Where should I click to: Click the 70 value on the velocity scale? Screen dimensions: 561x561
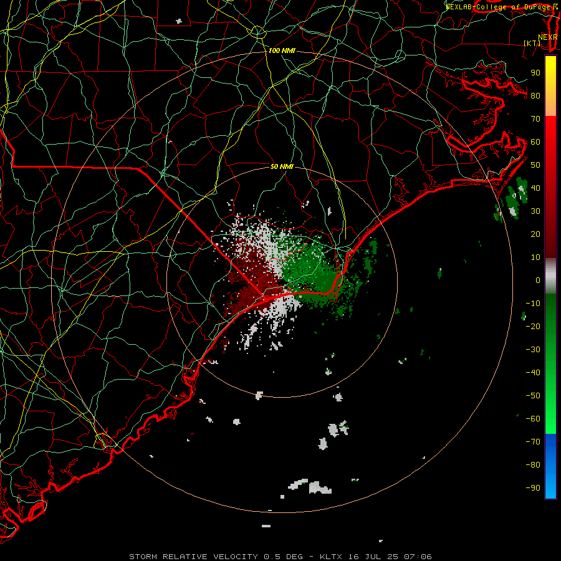[x=535, y=119]
